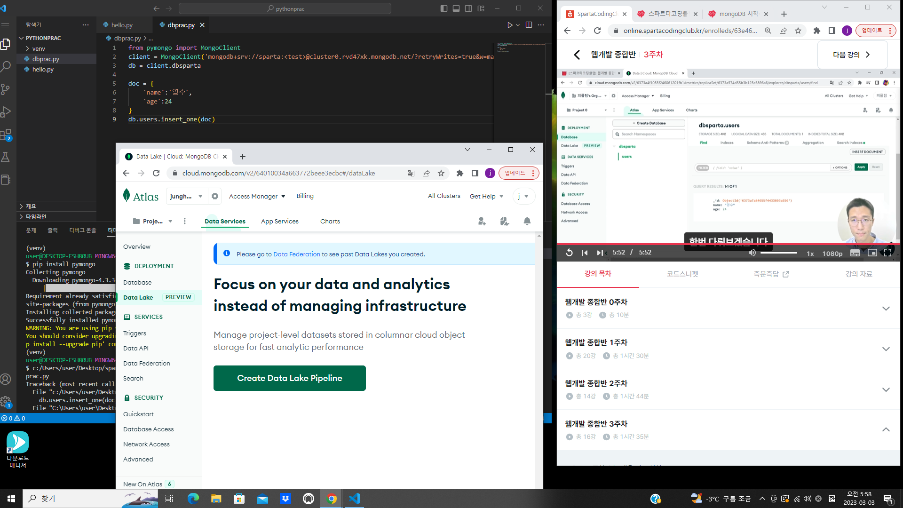Open the Testing flask view in VS Code
Image resolution: width=903 pixels, height=508 pixels.
pyautogui.click(x=6, y=157)
